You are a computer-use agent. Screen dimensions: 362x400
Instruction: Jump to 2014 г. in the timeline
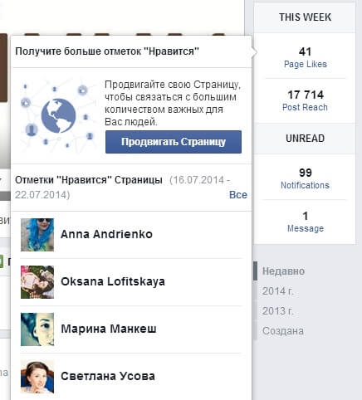(277, 291)
